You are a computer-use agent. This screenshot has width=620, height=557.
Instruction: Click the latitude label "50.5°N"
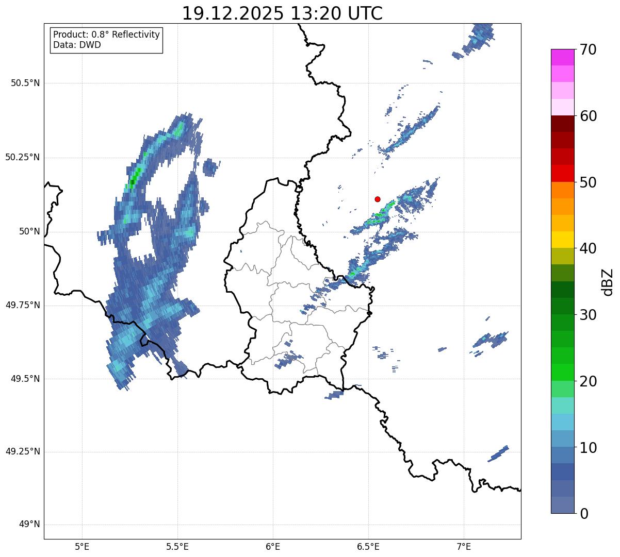[25, 83]
